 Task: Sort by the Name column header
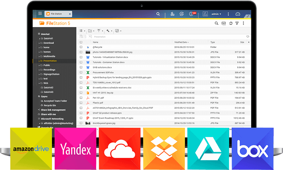96,42
